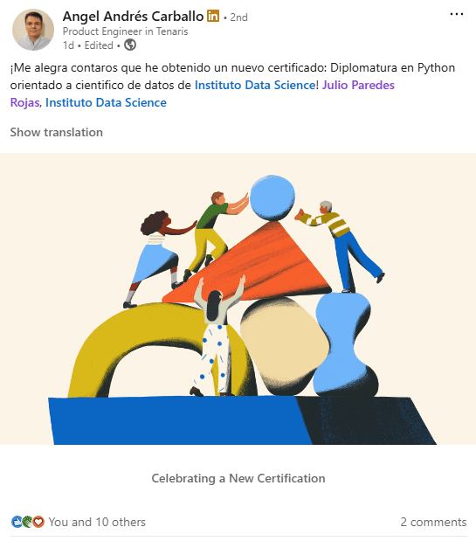
Task: Open the three-dot post options menu
Action: (457, 14)
